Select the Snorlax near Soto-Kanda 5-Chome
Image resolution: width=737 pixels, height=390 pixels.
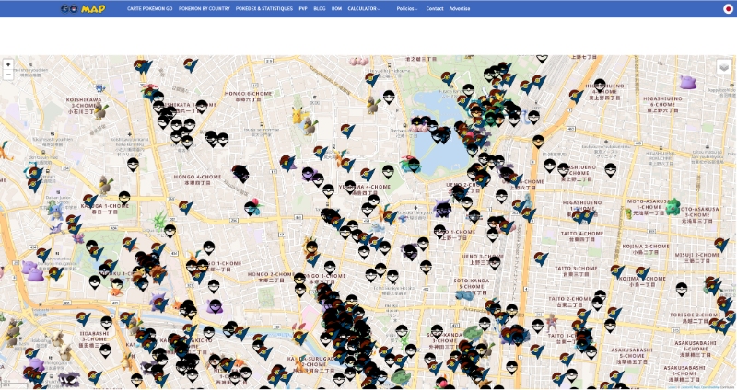point(465,294)
